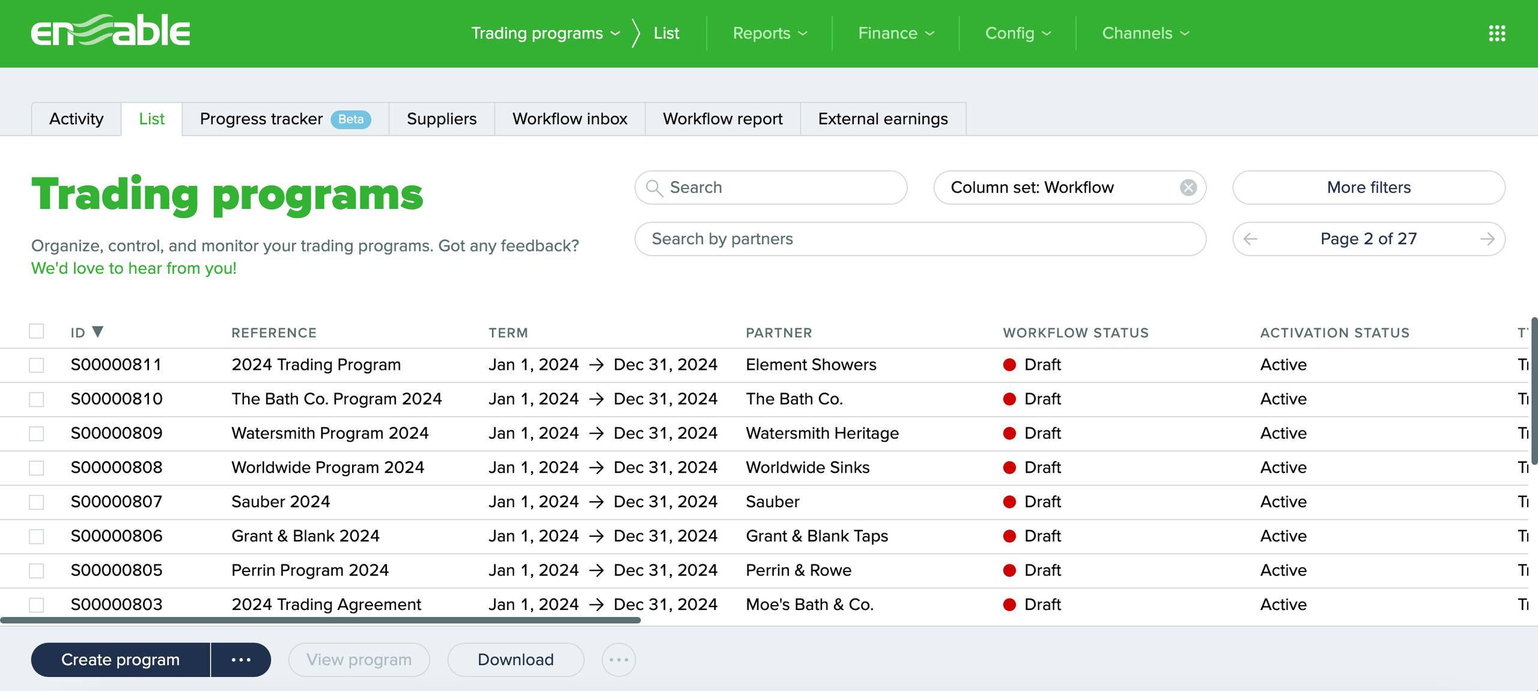Go to next page arrow
This screenshot has height=691, width=1538.
1487,239
